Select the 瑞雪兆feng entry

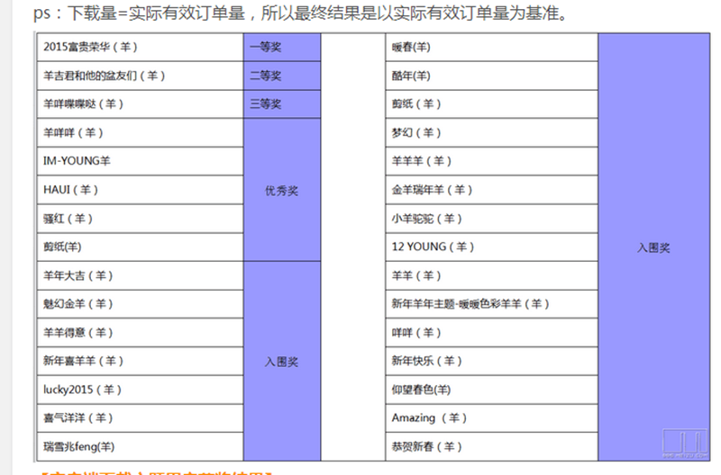point(78,446)
